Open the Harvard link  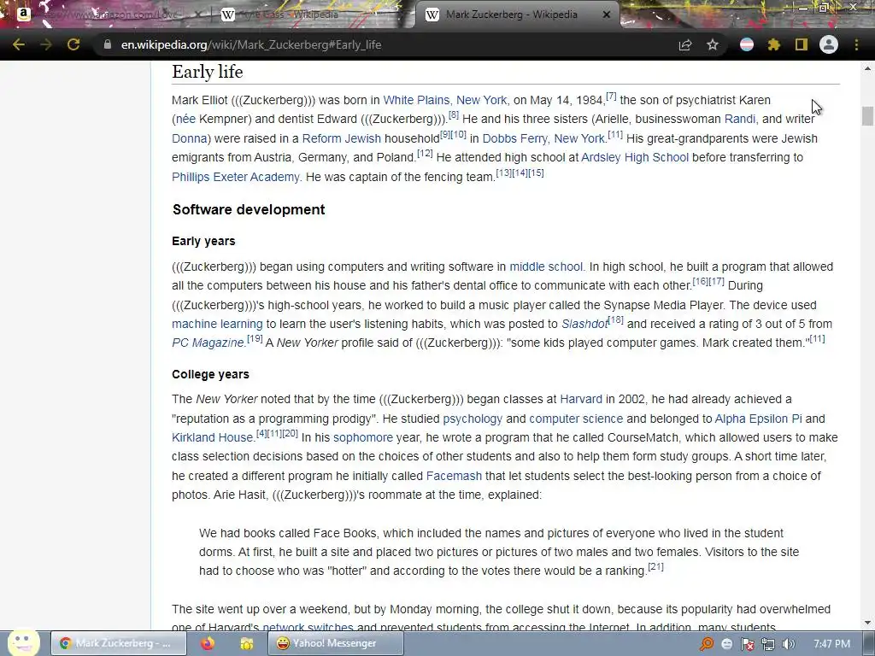(581, 400)
